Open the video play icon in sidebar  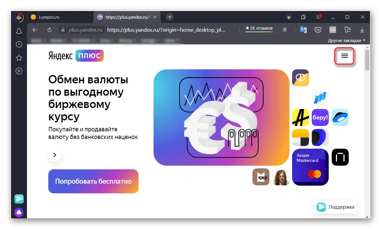pos(19,71)
